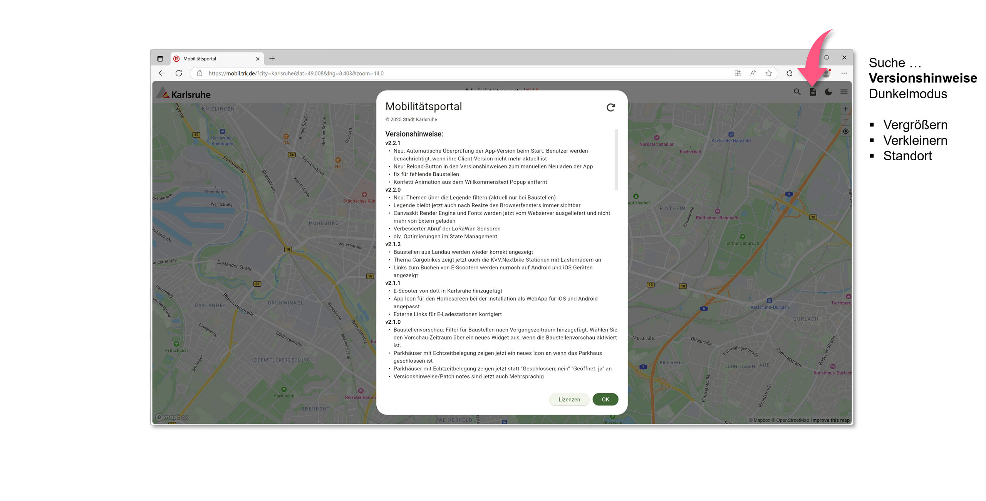Zoom out with the map minus button
This screenshot has width=986, height=501.
[845, 120]
